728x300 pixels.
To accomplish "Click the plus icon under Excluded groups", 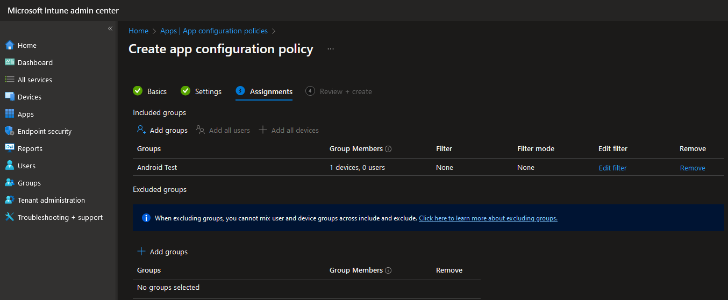I will coord(141,251).
